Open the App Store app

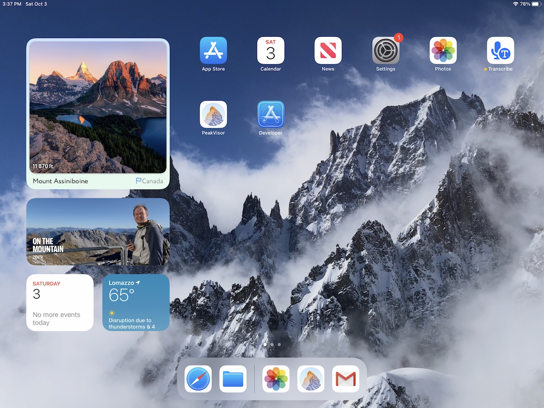click(213, 51)
